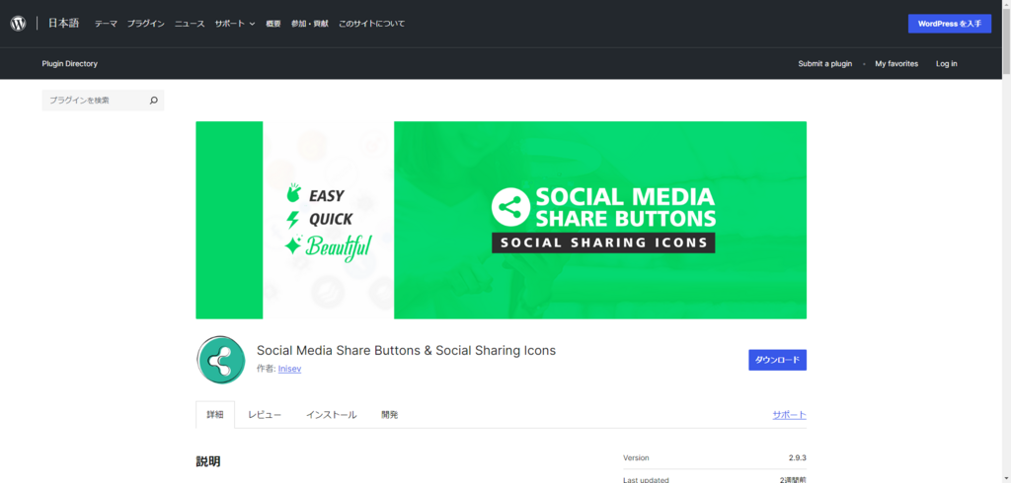Image resolution: width=1011 pixels, height=483 pixels.
Task: Click the 日本語 site title
Action: (63, 24)
